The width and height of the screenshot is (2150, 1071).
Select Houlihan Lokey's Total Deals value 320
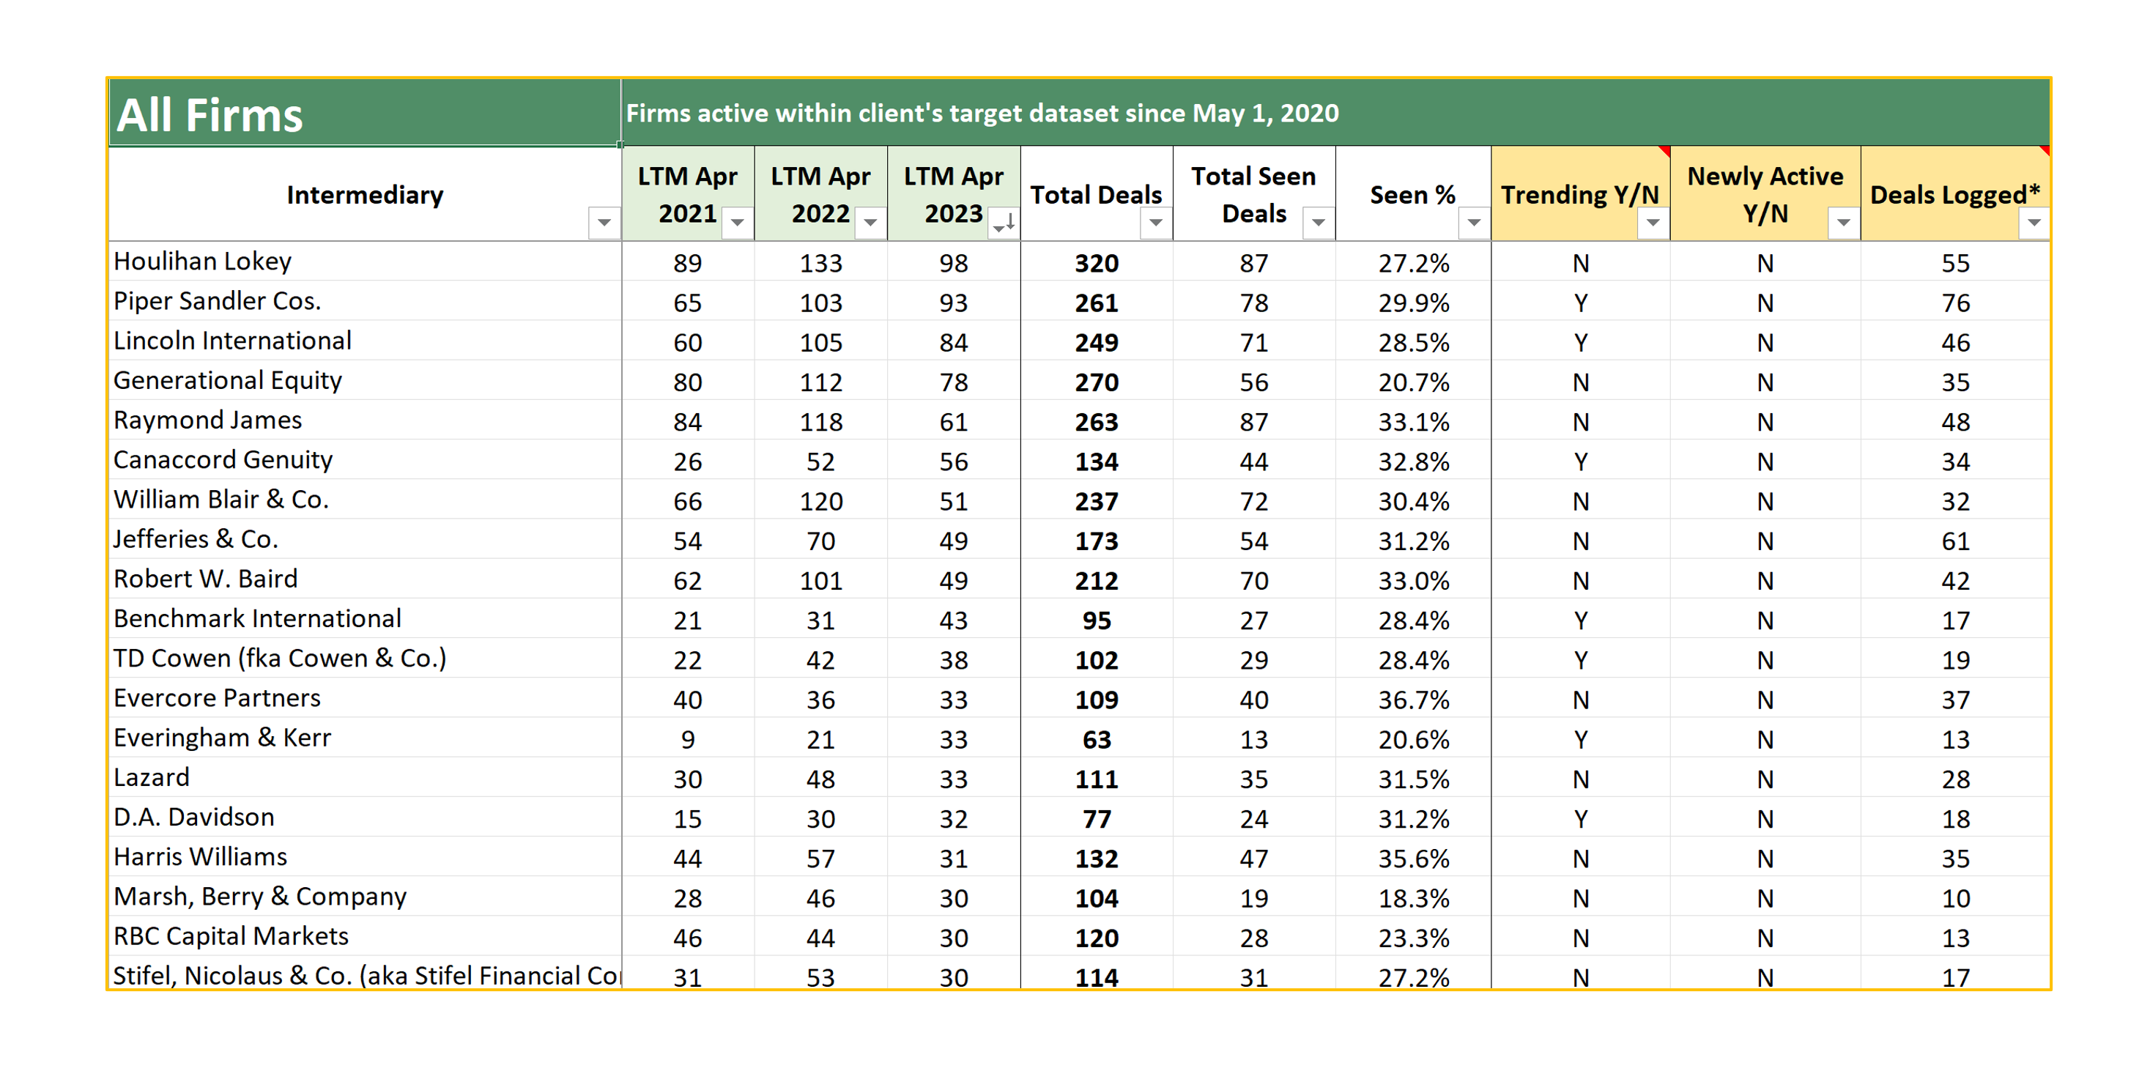[x=1096, y=263]
